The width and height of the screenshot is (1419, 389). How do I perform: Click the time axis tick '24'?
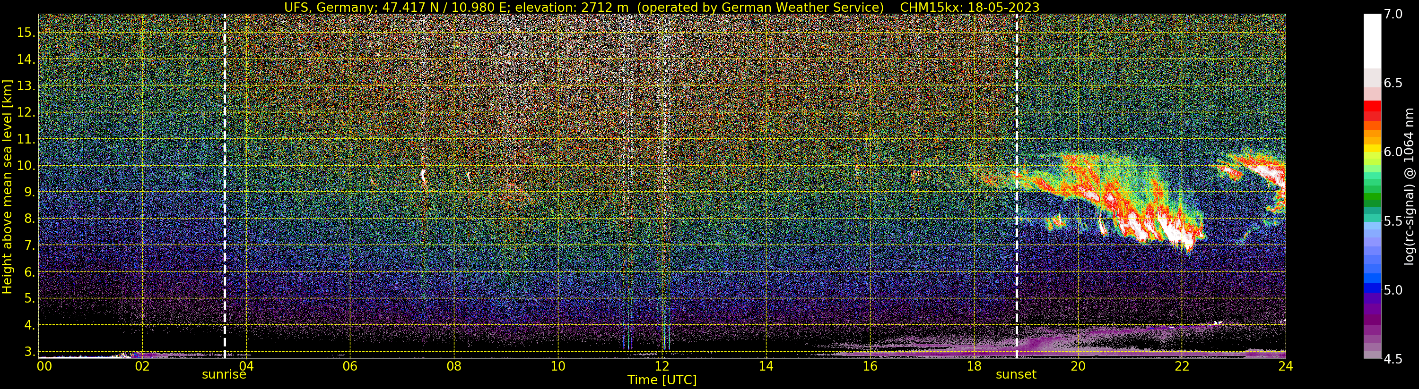click(1286, 366)
